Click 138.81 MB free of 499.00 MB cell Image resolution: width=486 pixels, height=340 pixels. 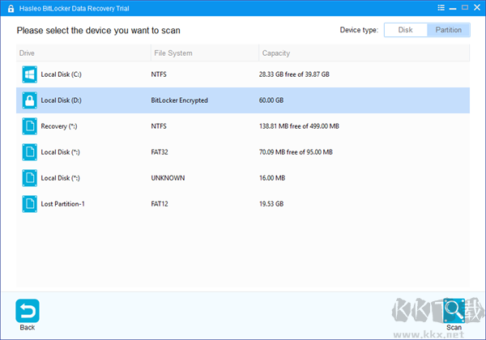tap(299, 126)
